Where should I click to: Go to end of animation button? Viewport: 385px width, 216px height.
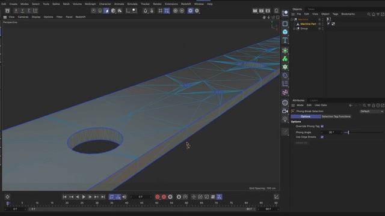click(x=103, y=197)
